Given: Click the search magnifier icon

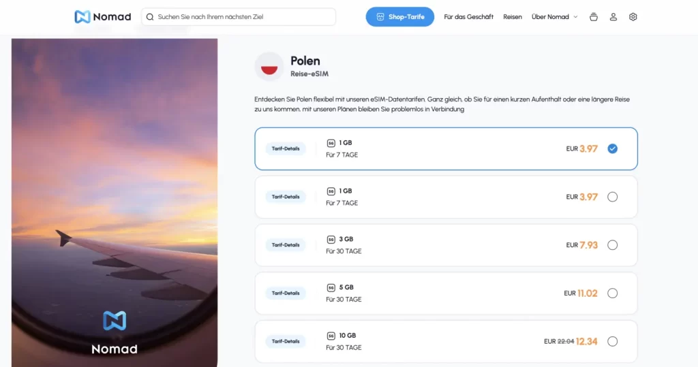Looking at the screenshot, I should tap(150, 17).
